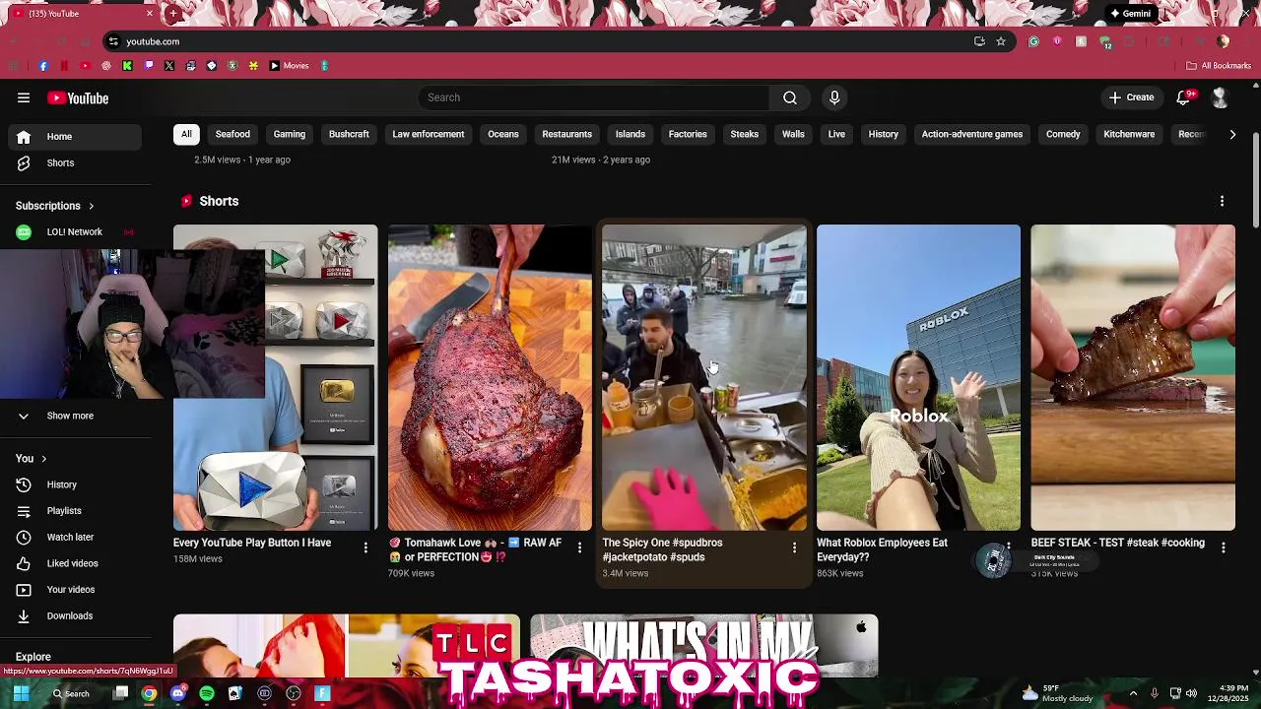Click the YouTube logo
1261x709 pixels.
78,97
